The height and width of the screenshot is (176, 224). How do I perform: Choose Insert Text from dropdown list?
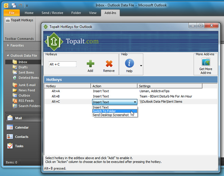click(x=115, y=107)
